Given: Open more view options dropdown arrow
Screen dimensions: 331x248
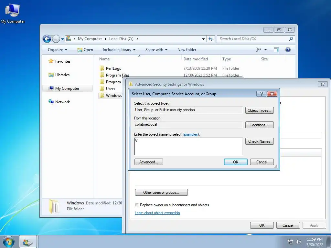Looking at the screenshot, I should pyautogui.click(x=266, y=50).
